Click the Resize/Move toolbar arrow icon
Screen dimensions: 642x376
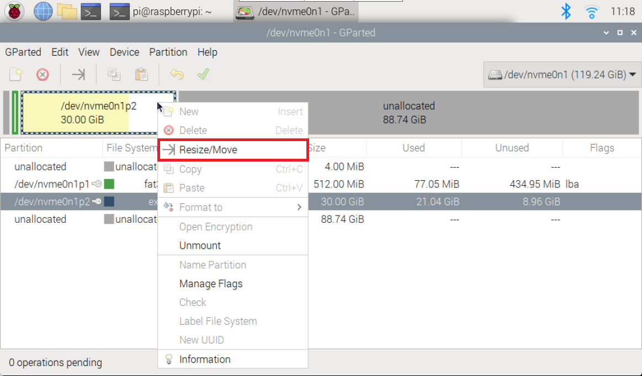[78, 74]
